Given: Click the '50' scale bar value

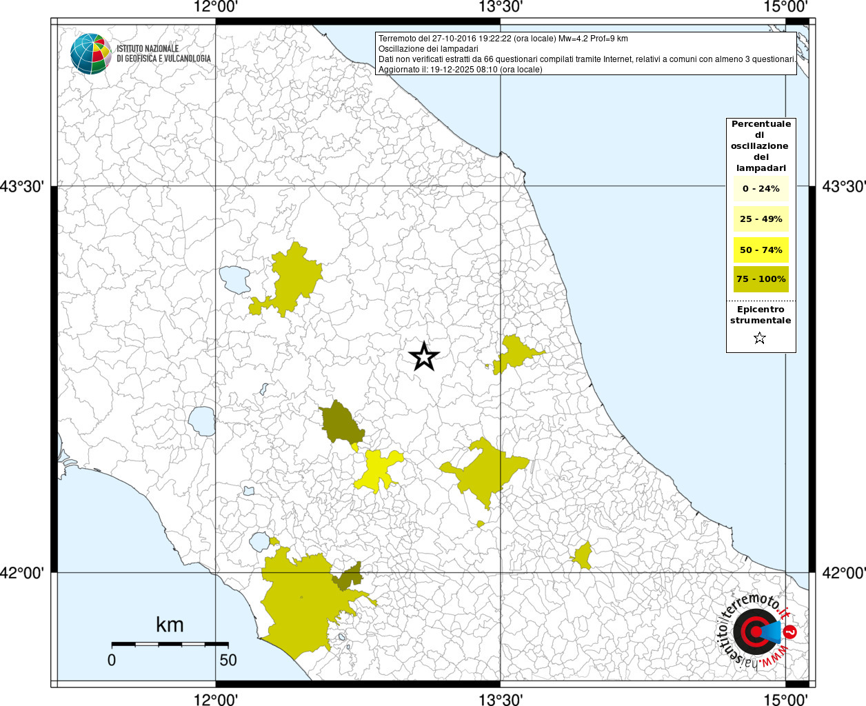Looking at the screenshot, I should click(228, 660).
